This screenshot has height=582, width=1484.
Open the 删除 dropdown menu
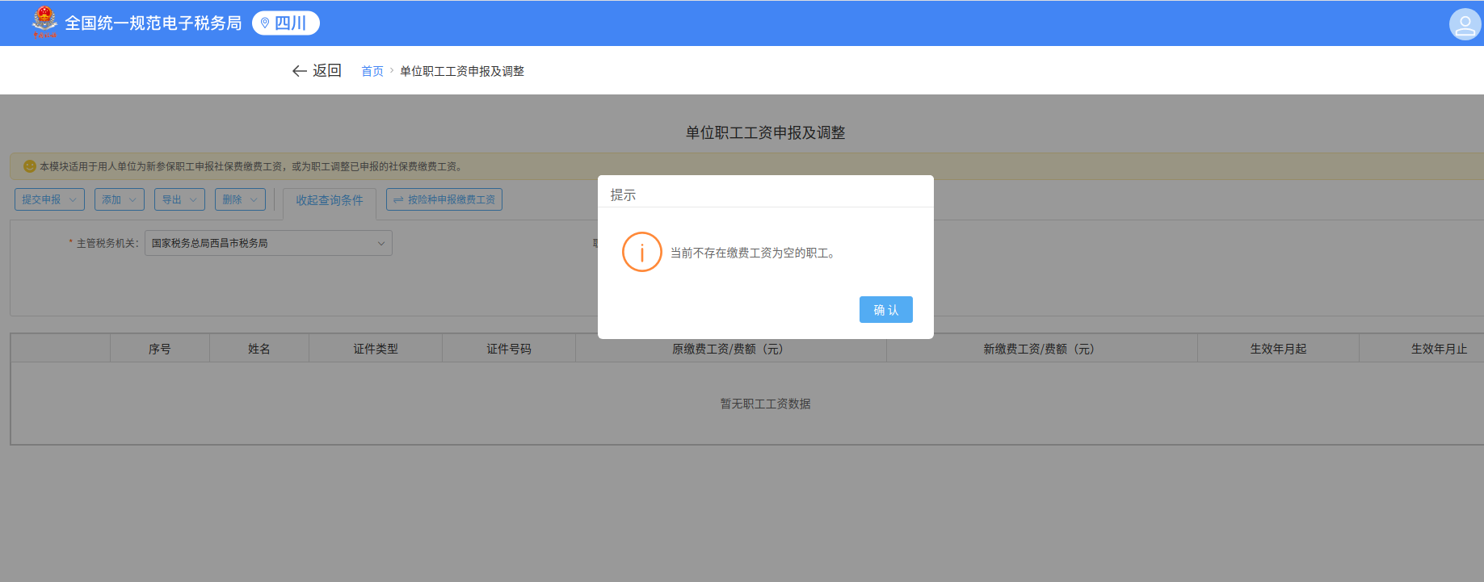click(240, 199)
